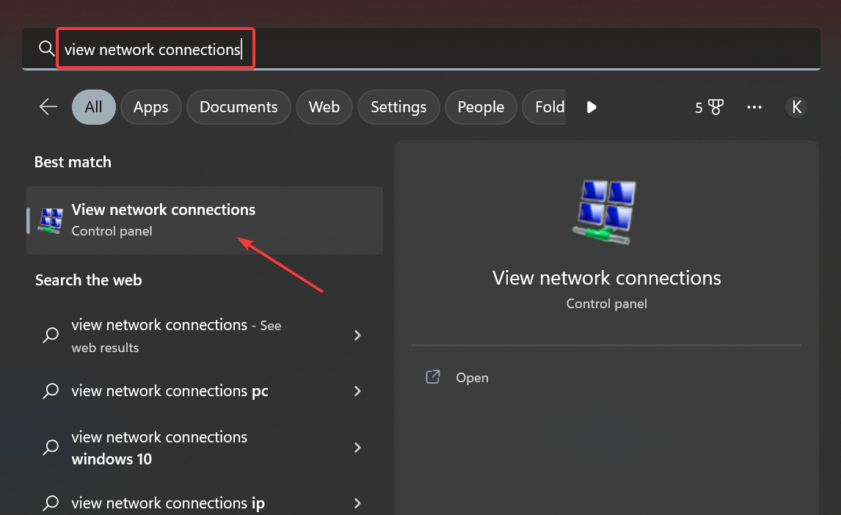The image size is (841, 515).
Task: Click Open in the preview pane
Action: click(472, 378)
